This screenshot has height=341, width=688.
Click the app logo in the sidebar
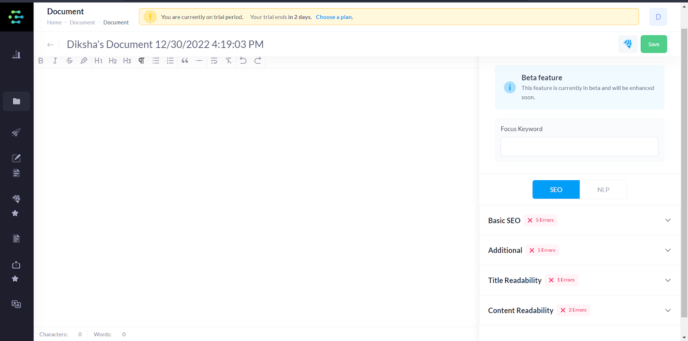(16, 17)
